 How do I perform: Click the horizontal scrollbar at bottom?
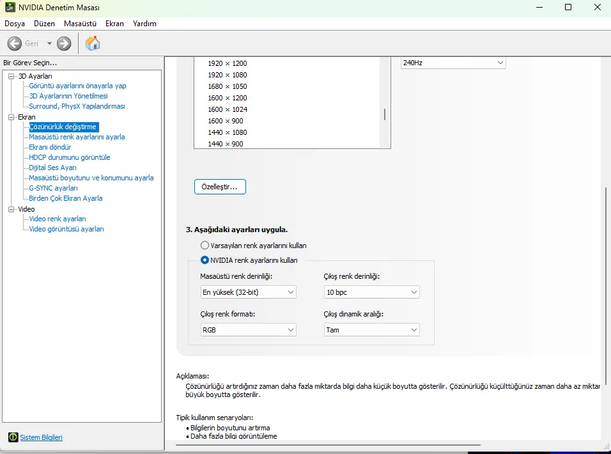click(328, 444)
